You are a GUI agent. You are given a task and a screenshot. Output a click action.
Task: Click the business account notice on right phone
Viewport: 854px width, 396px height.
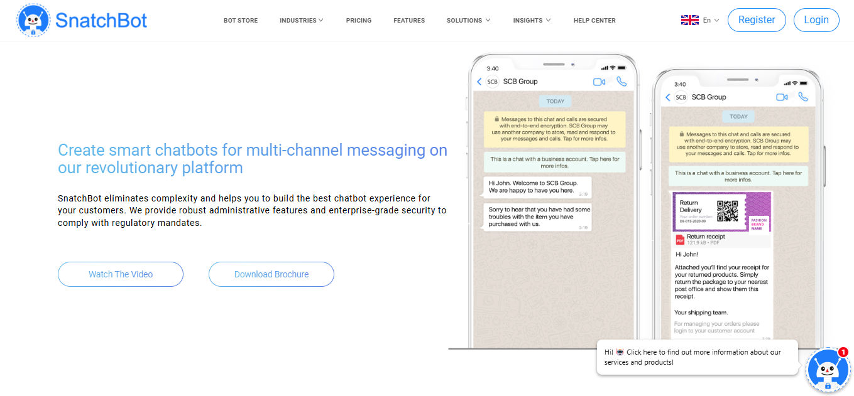pyautogui.click(x=738, y=176)
